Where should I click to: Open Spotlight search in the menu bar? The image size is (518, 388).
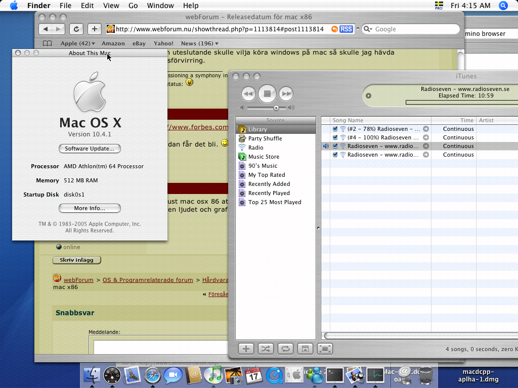point(503,6)
